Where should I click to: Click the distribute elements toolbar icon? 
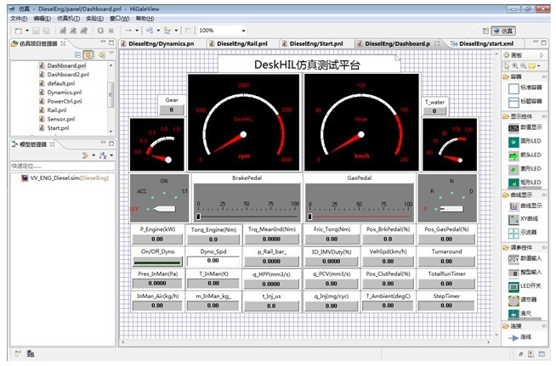tap(167, 31)
